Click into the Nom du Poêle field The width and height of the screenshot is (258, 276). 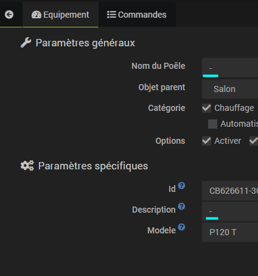point(230,68)
